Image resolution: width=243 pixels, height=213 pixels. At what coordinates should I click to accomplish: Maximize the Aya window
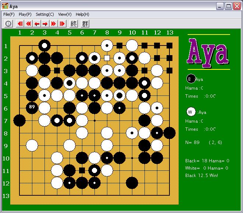click(x=228, y=6)
